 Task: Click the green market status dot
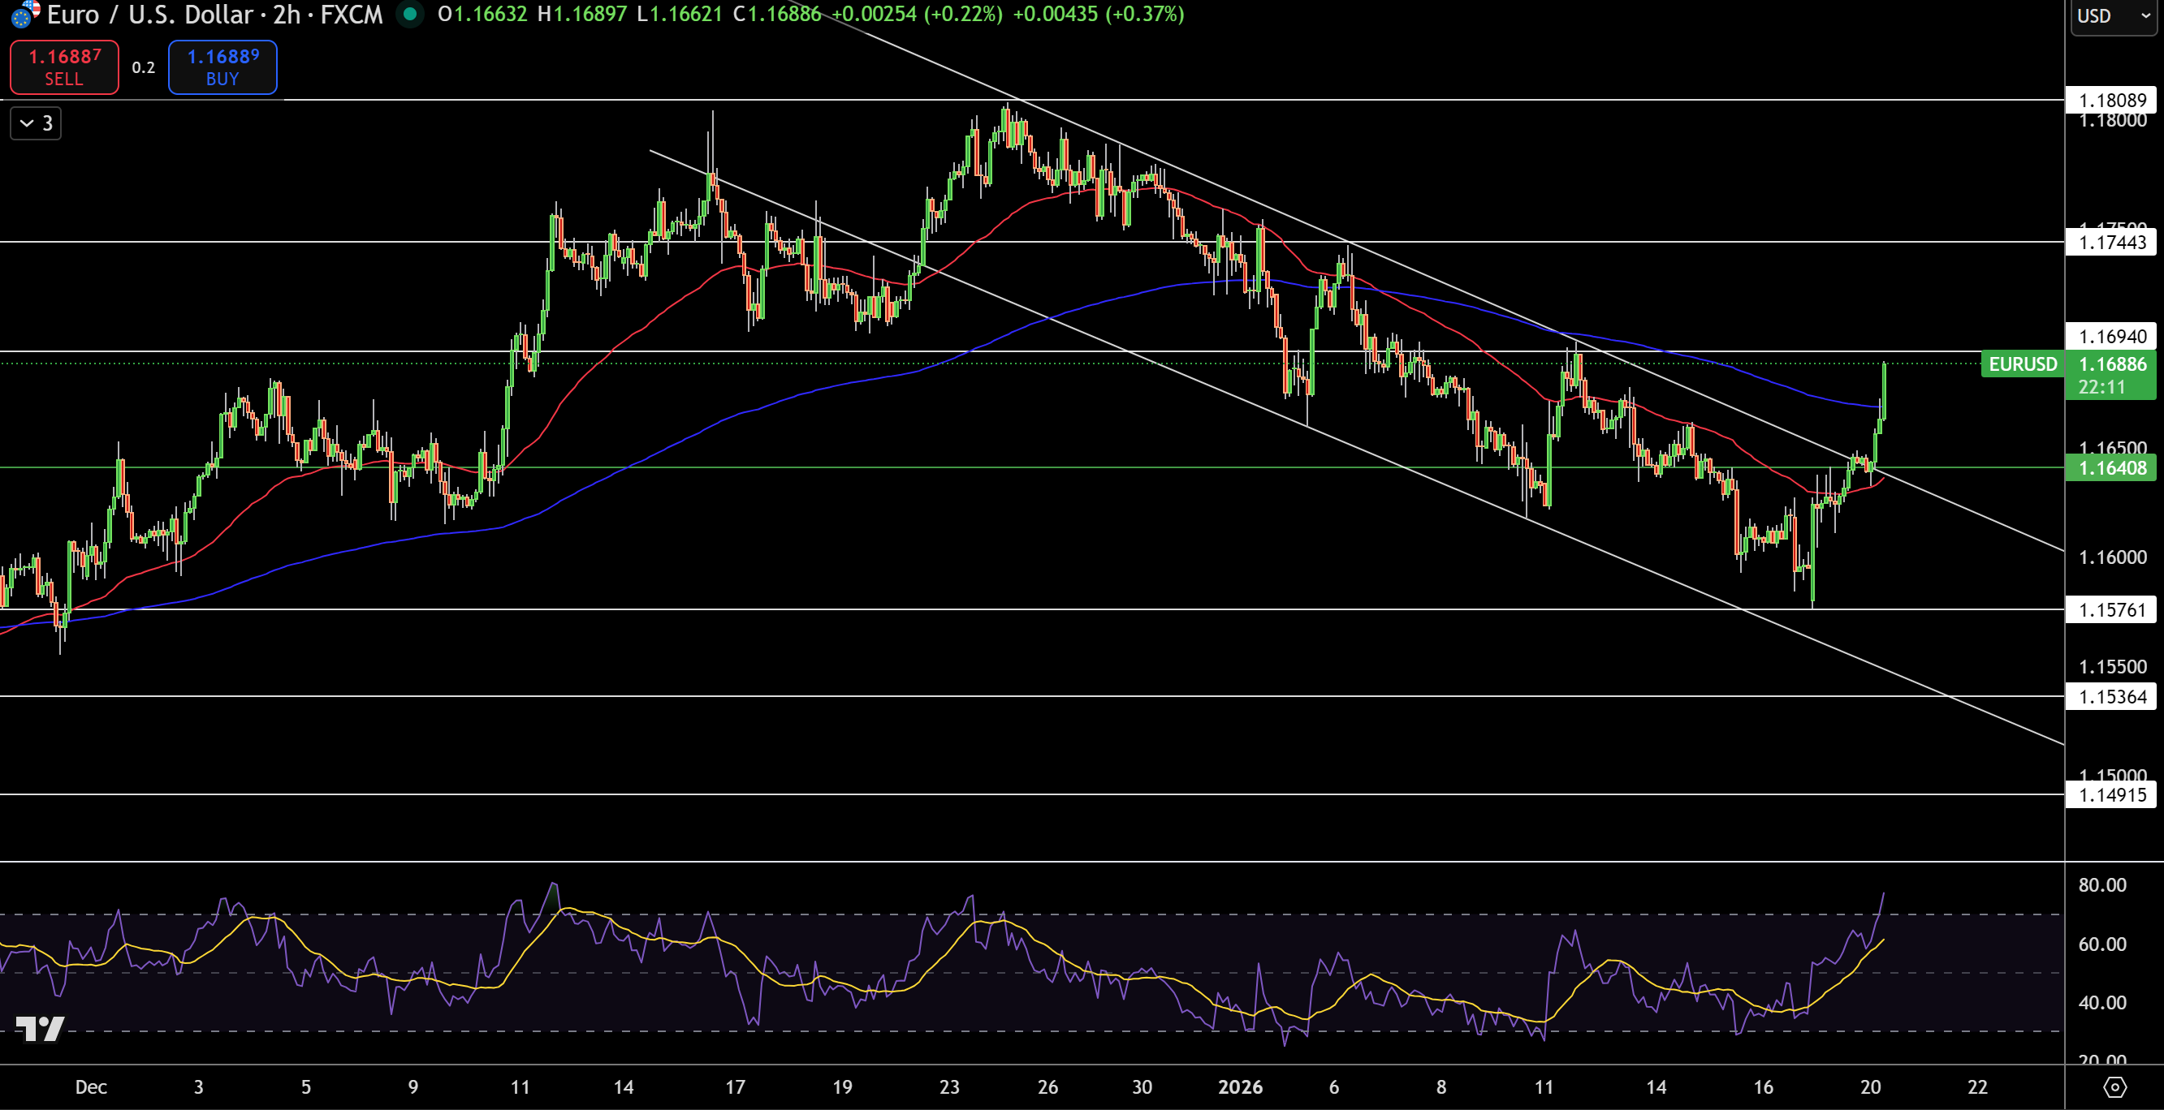[x=410, y=14]
